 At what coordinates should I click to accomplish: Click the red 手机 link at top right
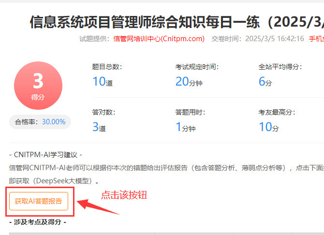tap(316, 39)
